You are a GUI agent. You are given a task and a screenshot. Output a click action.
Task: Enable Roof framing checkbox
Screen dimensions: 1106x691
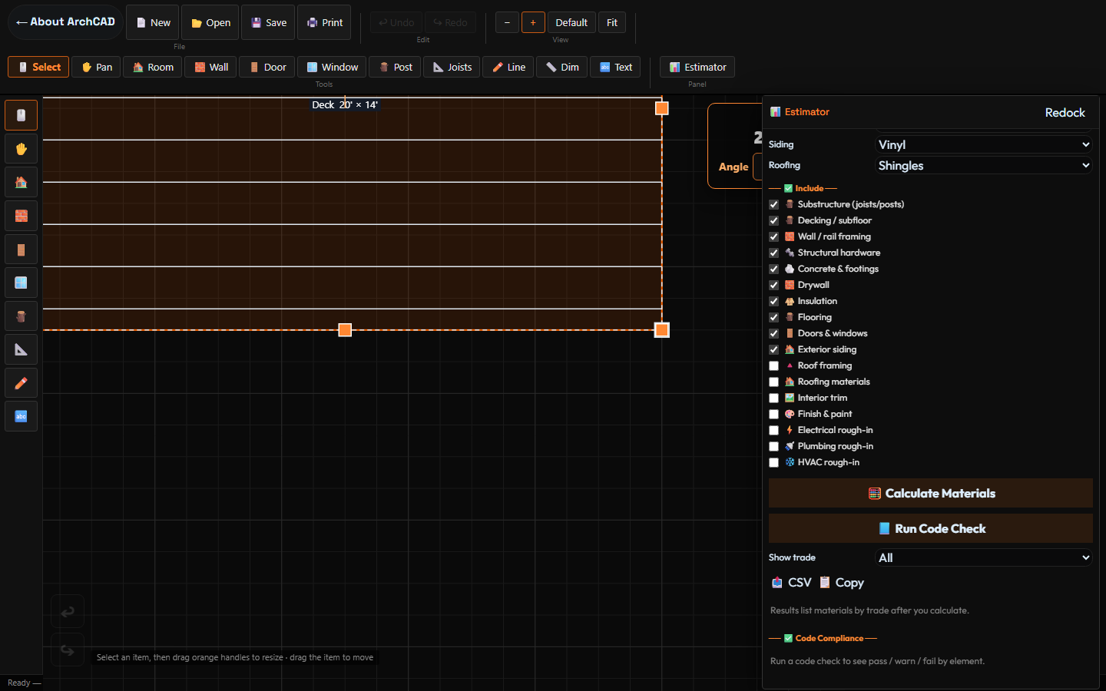coord(773,365)
